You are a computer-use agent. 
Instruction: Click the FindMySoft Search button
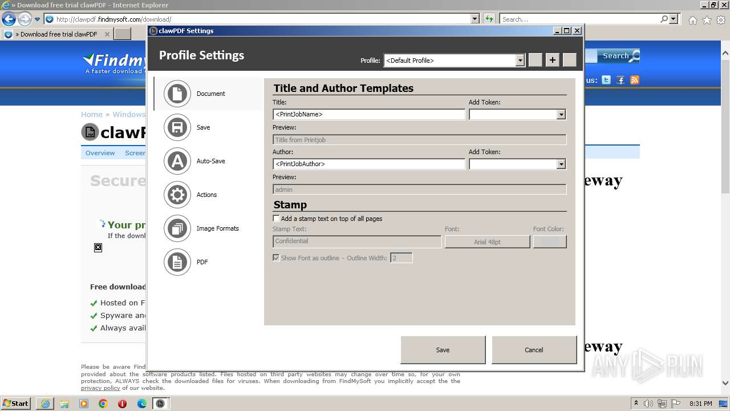(x=619, y=56)
